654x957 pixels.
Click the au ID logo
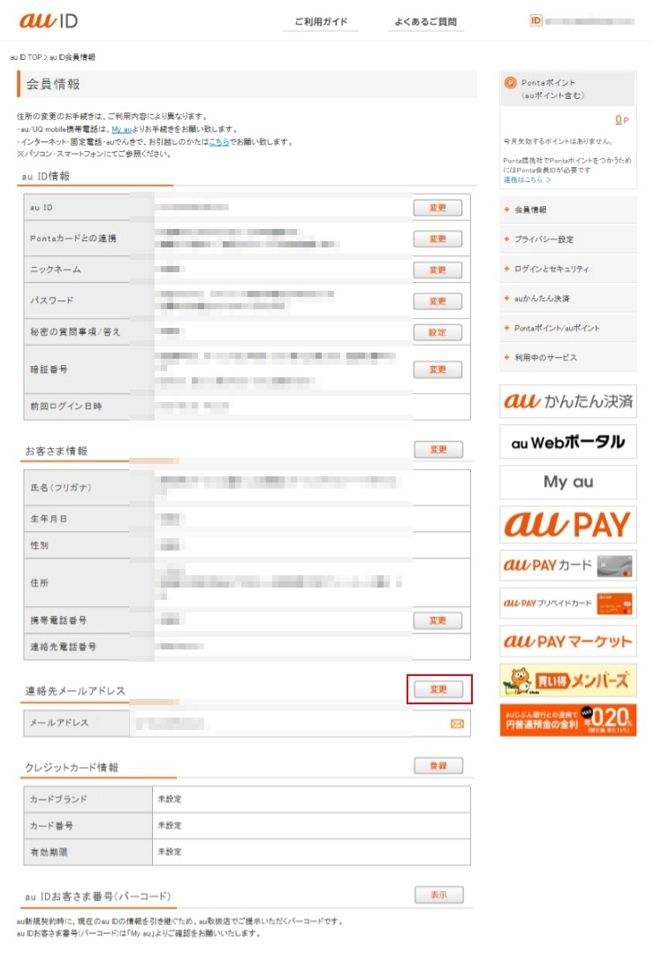tap(48, 19)
